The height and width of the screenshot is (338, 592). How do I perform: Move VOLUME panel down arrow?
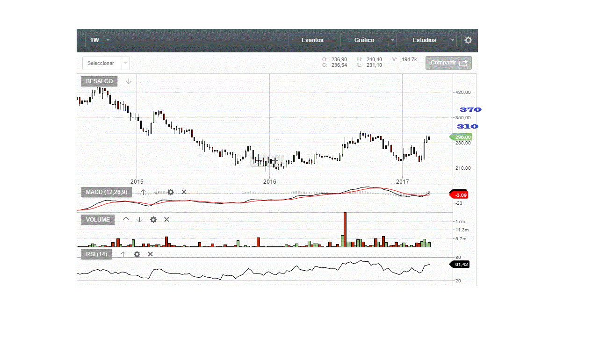[139, 220]
